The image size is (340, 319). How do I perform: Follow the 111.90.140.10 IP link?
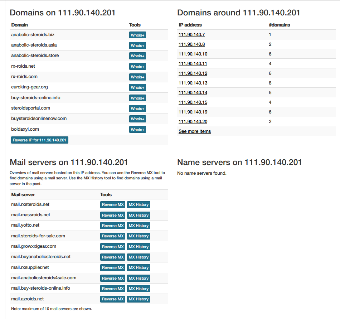[193, 54]
